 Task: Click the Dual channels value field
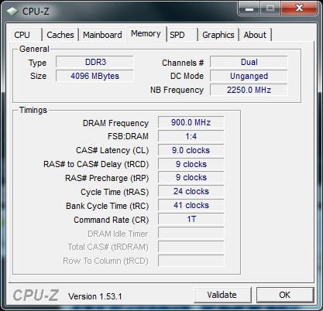[x=249, y=62]
